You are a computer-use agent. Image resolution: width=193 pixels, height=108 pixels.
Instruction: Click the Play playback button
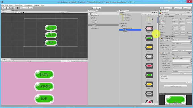click(93, 8)
